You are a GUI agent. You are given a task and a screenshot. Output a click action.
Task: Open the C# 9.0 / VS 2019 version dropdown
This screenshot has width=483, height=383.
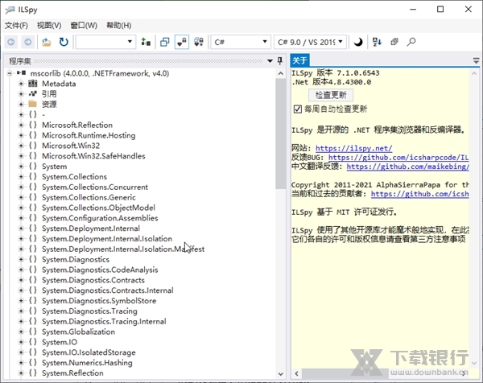click(x=310, y=42)
